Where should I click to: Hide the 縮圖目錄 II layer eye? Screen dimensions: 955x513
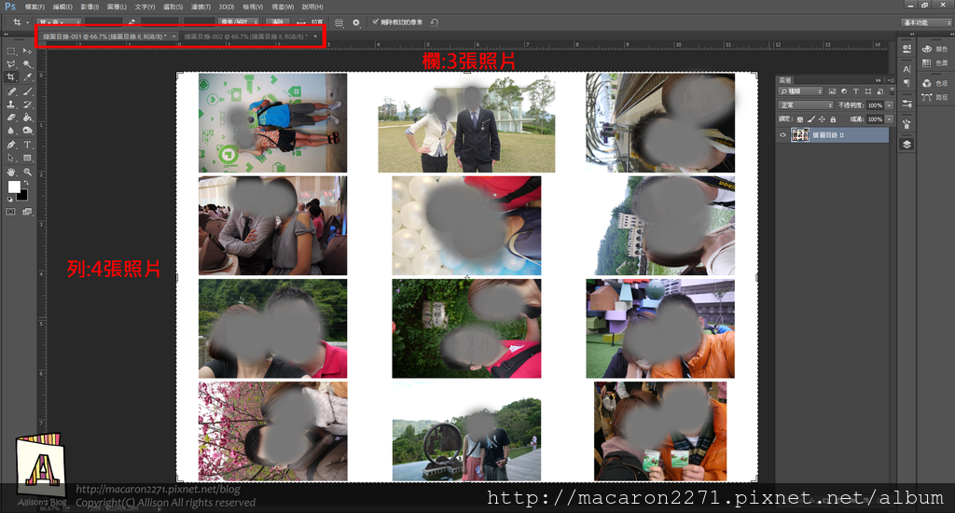click(x=782, y=134)
